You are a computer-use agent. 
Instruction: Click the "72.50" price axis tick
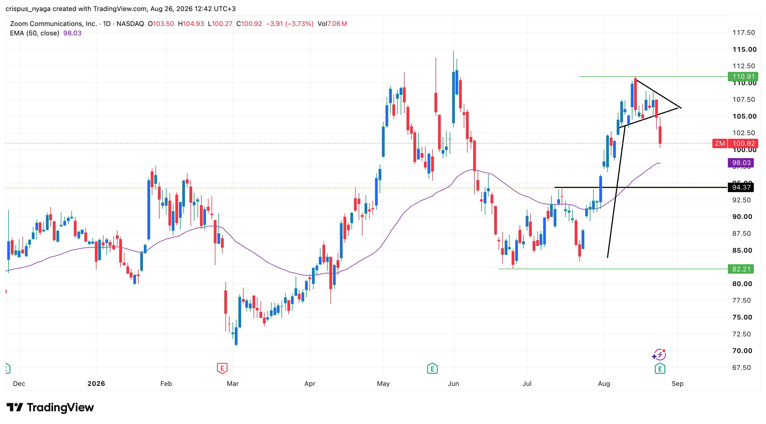[742, 334]
